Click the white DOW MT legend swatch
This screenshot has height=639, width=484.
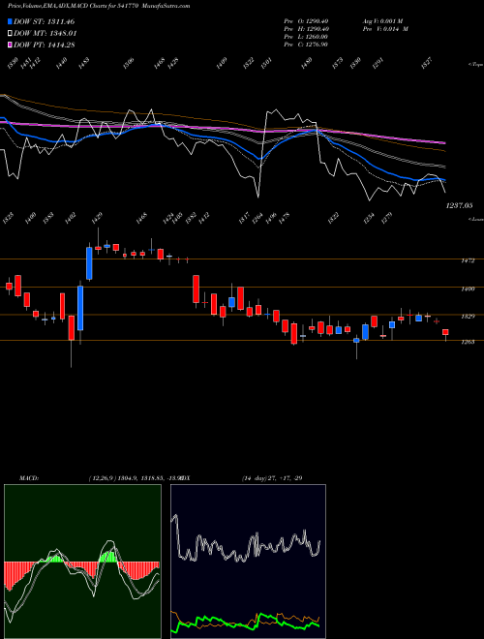pyautogui.click(x=11, y=33)
